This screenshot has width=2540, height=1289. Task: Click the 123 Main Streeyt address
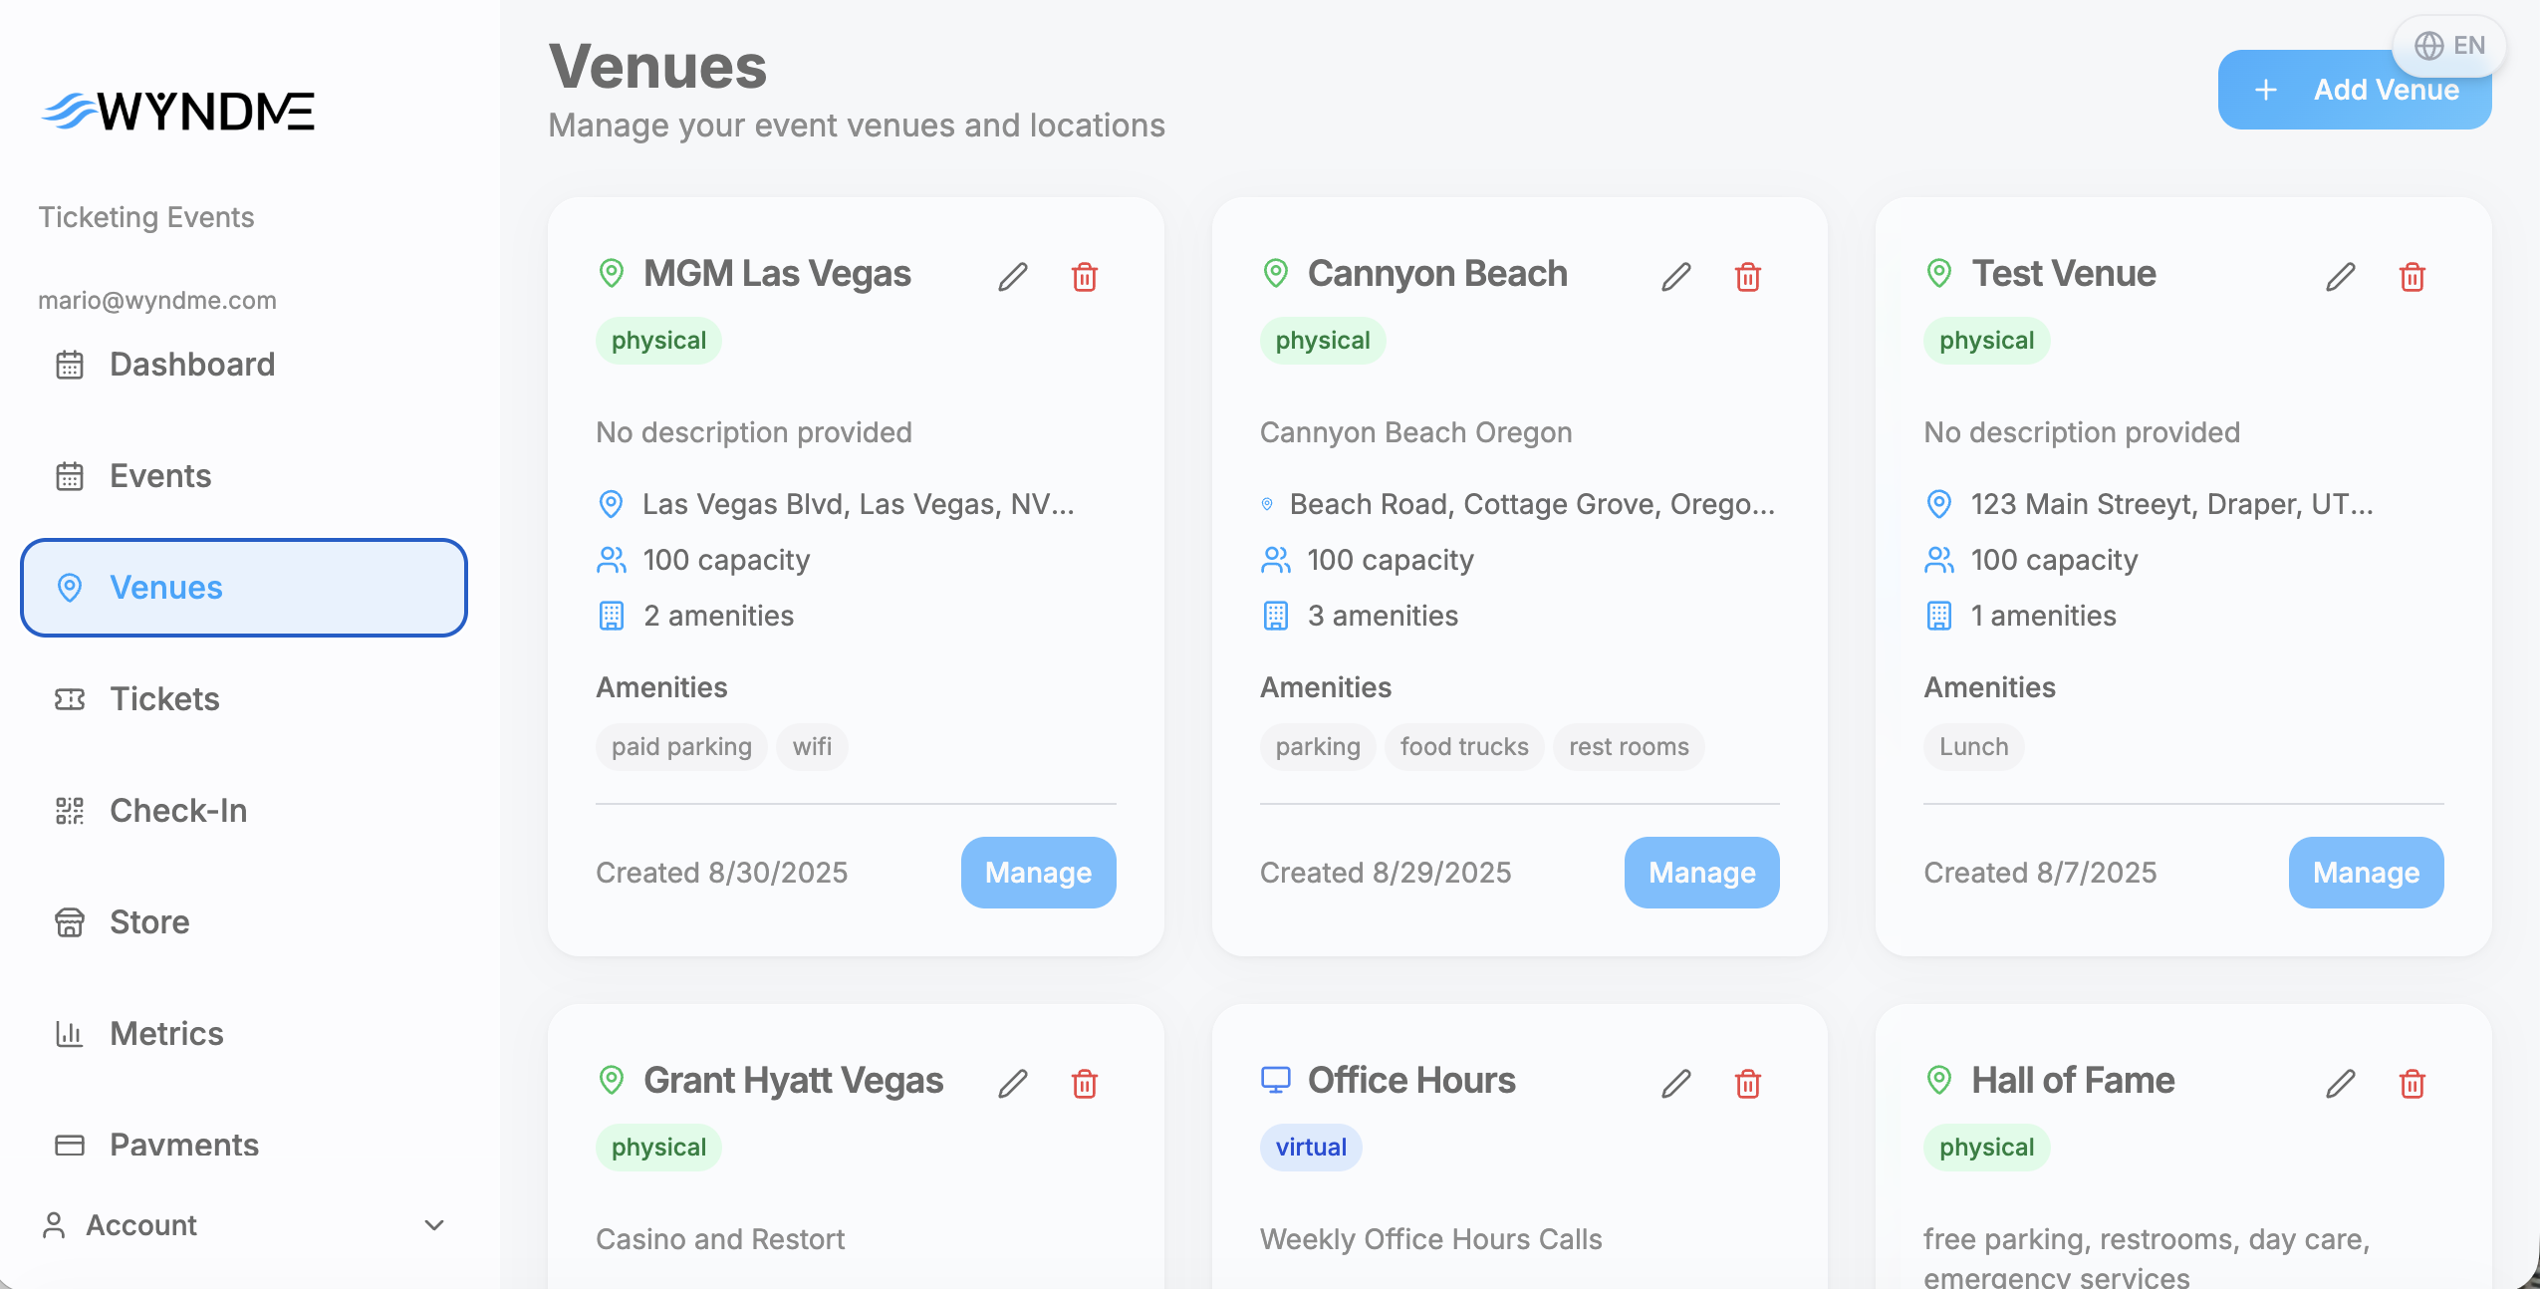pos(2172,504)
